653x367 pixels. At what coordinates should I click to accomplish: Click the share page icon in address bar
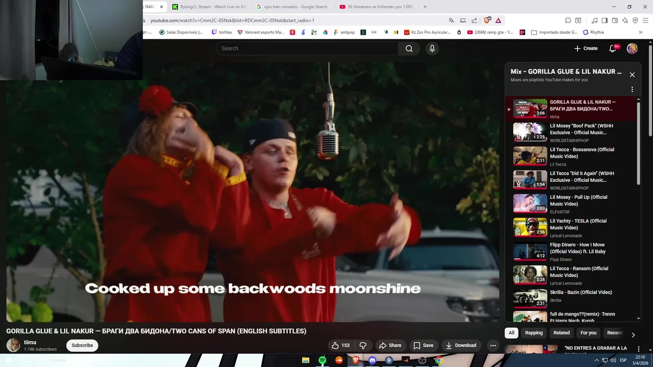474,20
